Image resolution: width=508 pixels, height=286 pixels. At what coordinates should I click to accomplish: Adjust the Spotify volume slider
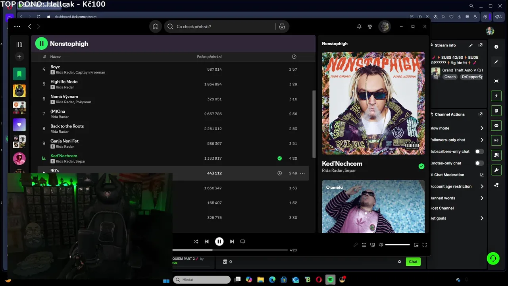tap(397, 245)
